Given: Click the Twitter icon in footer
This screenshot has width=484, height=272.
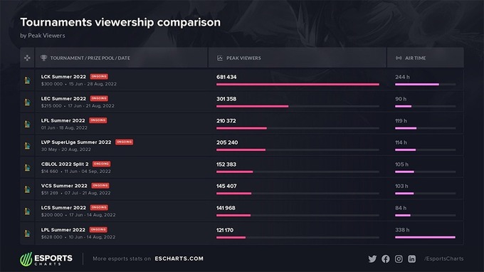Looking at the screenshot, I should point(372,258).
